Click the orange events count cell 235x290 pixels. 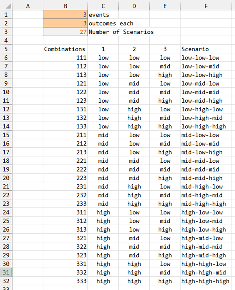click(x=65, y=14)
